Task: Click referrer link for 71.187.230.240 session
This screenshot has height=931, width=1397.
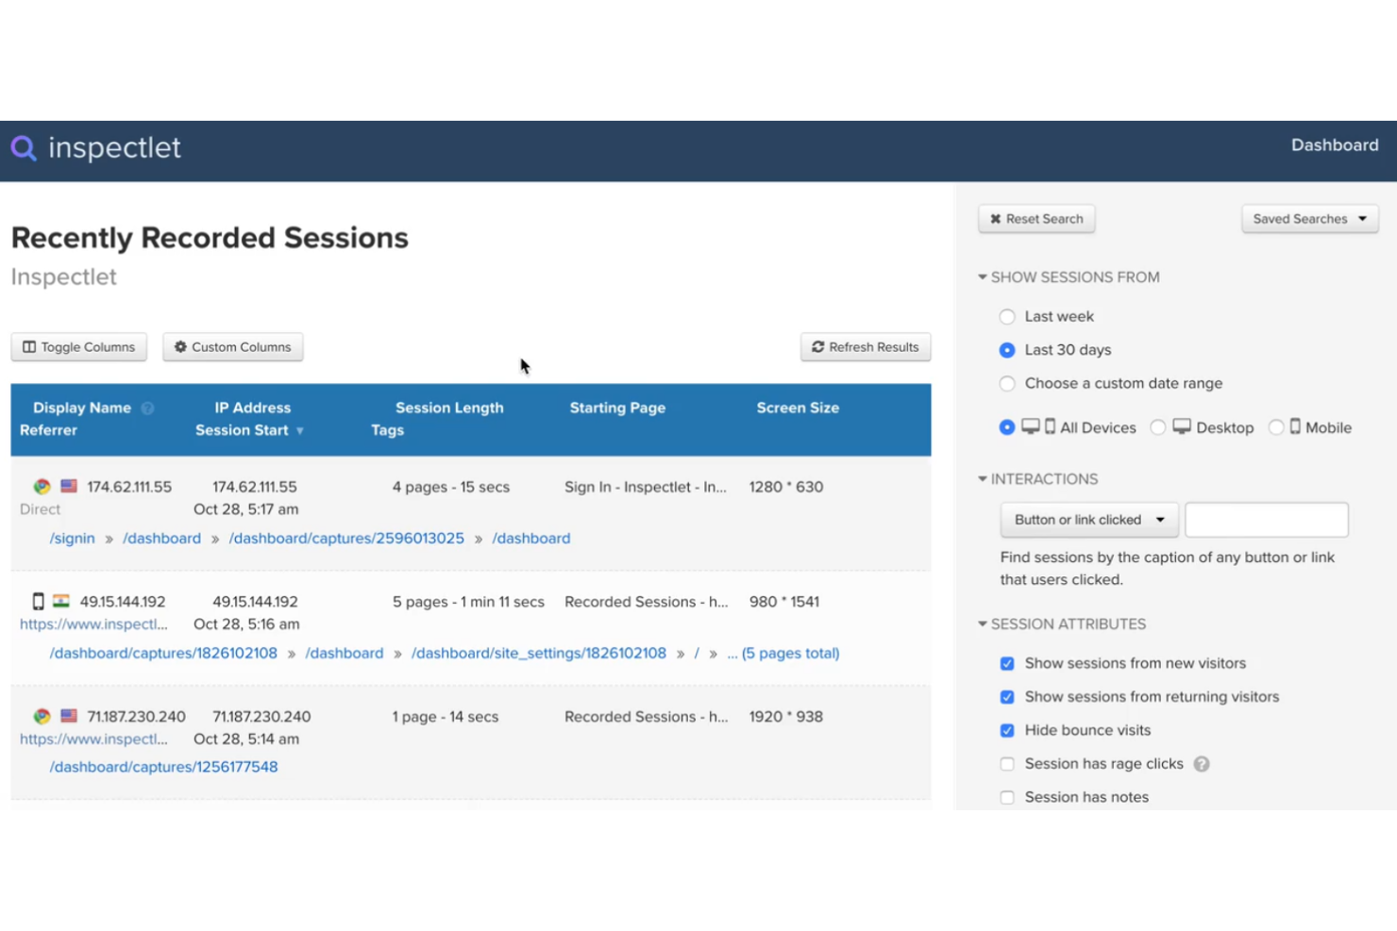Action: click(93, 740)
